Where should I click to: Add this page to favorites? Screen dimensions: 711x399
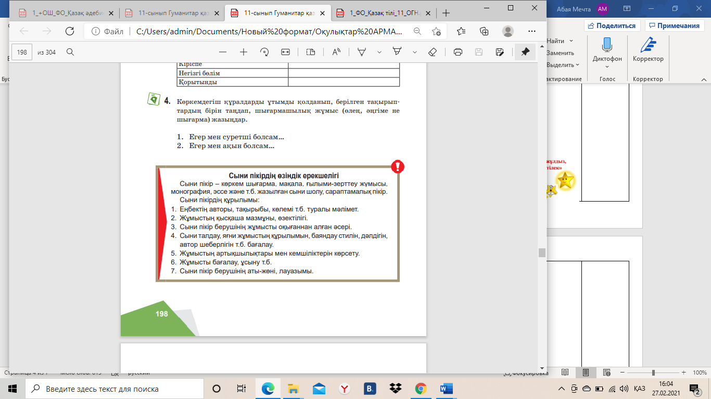436,31
